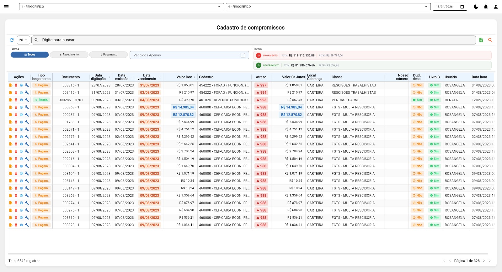Toggle dark mode with the moon icon

click(x=476, y=7)
